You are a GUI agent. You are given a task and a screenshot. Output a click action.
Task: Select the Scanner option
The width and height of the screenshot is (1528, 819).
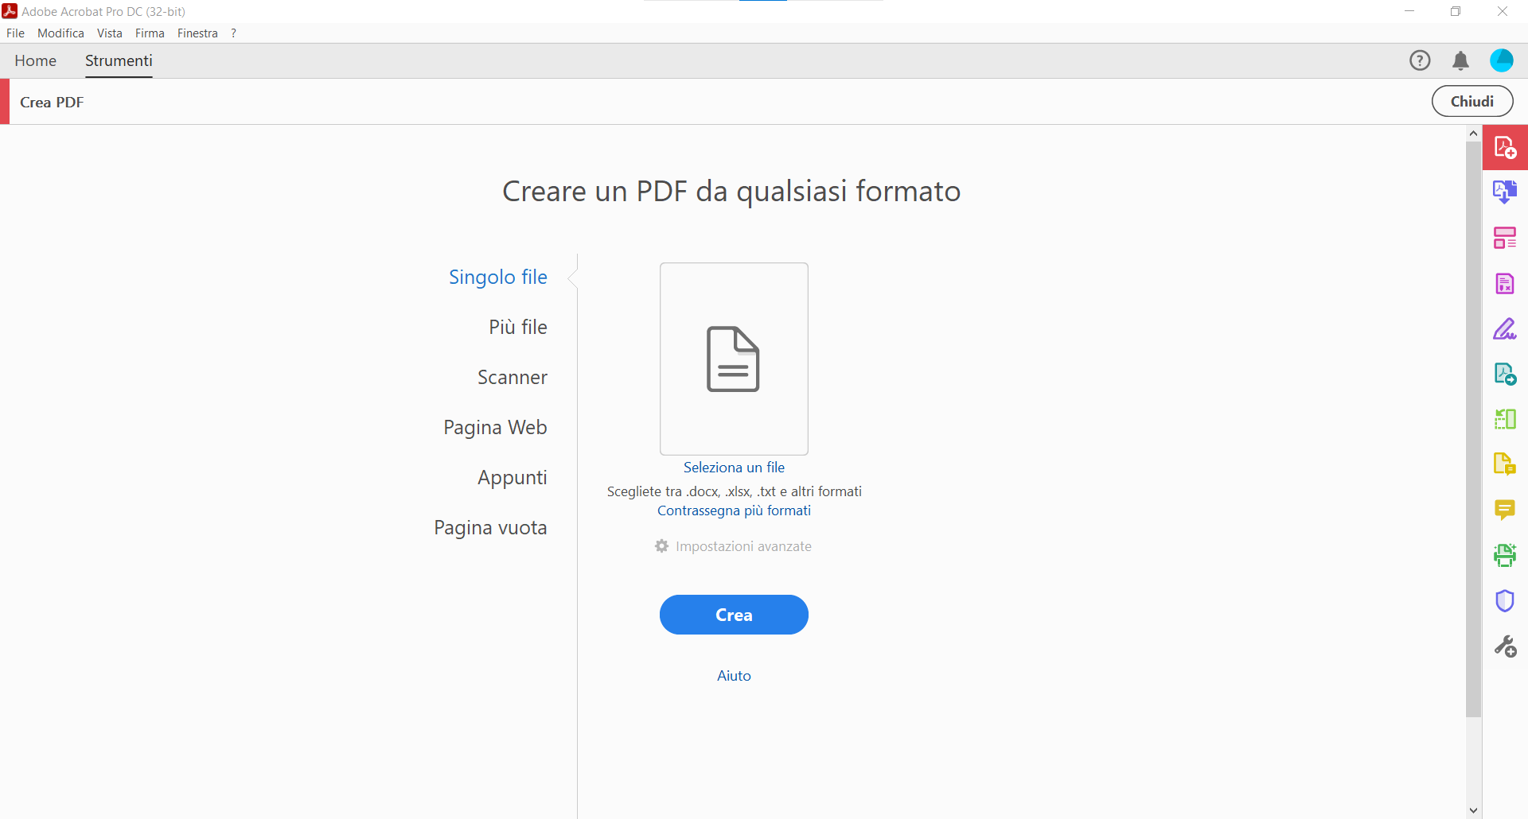click(513, 377)
